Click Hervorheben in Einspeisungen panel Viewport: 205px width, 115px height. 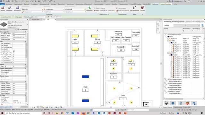pyautogui.click(x=121, y=8)
